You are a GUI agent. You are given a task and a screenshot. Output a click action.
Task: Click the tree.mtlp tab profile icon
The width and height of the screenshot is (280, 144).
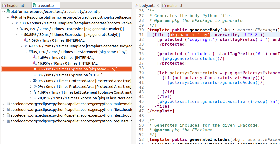(x=35, y=6)
